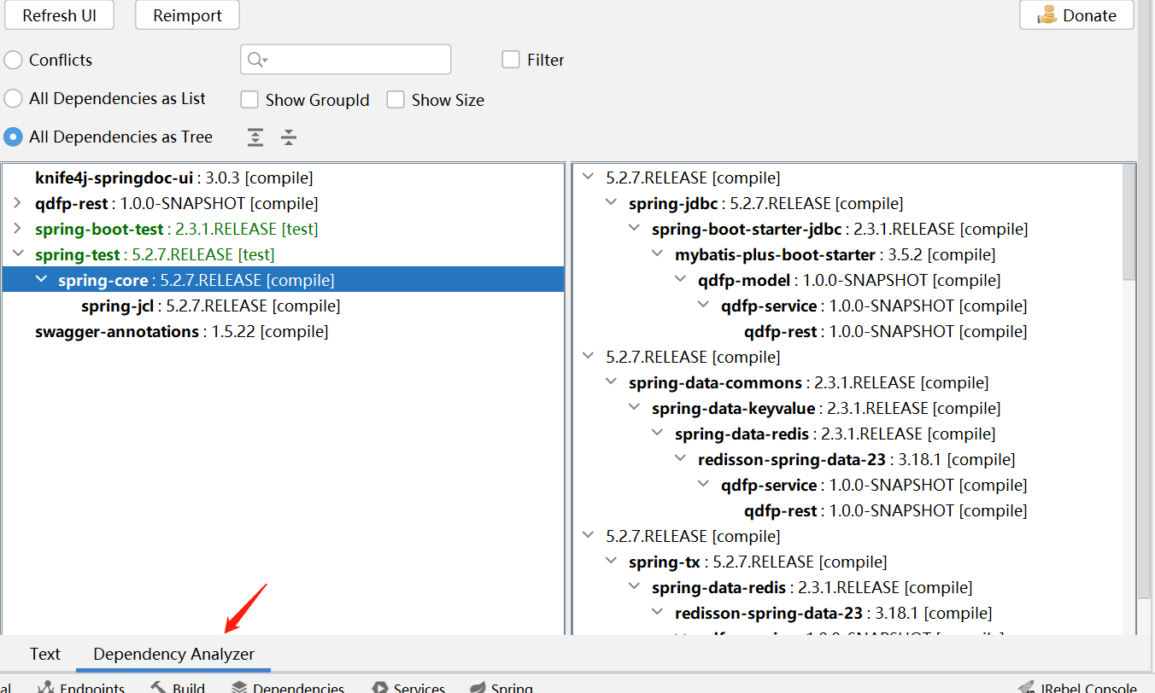Screen dimensions: 1155x693
Task: Collapse the spring-tx node
Action: [611, 562]
